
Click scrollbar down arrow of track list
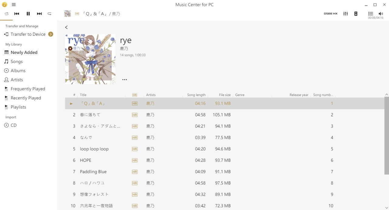pos(387,208)
